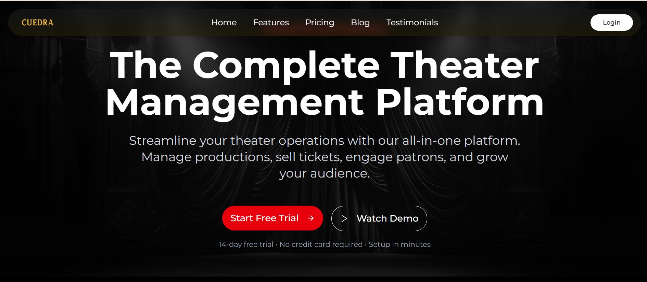Go to the Features section
The width and height of the screenshot is (647, 282).
click(271, 23)
